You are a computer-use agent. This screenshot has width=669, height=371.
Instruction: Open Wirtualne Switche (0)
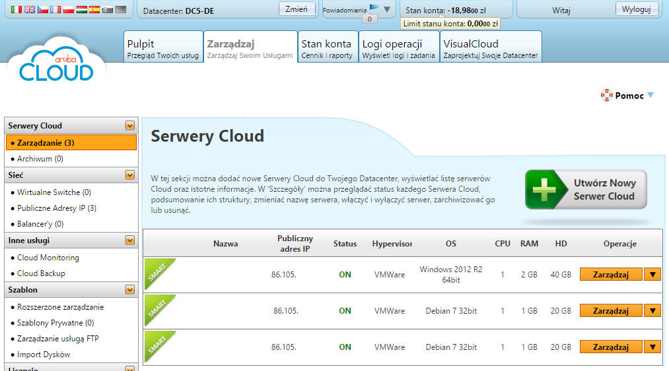click(x=54, y=192)
